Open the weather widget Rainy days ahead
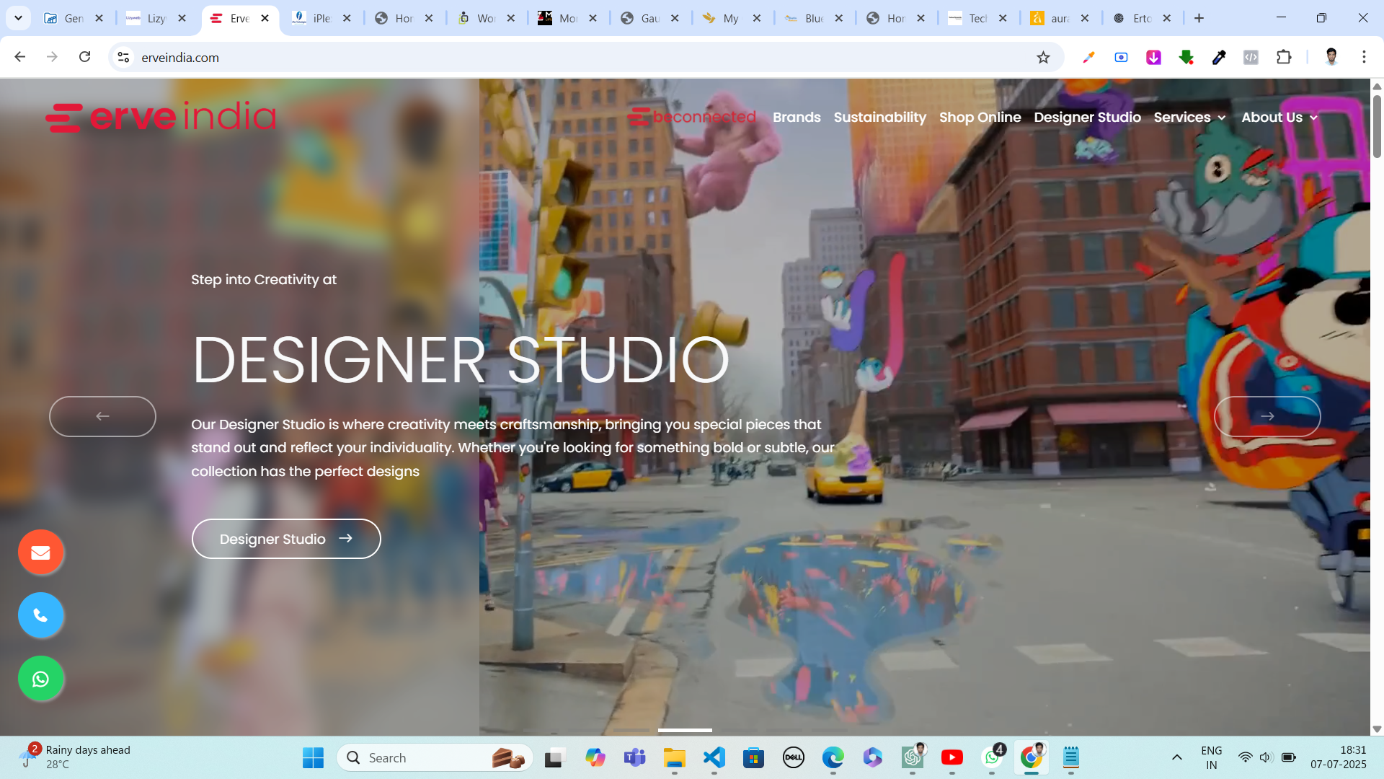 click(x=76, y=757)
